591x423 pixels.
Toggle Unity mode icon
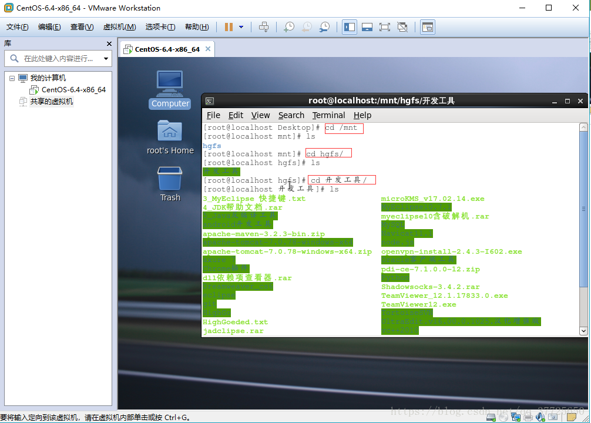[402, 27]
